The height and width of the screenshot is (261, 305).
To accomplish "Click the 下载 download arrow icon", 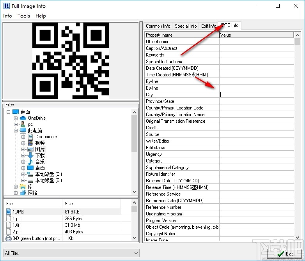I will tap(30, 155).
